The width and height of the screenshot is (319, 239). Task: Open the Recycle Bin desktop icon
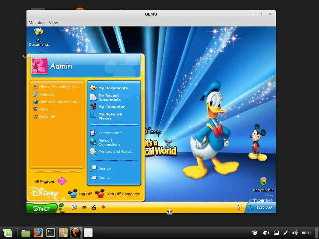[263, 184]
